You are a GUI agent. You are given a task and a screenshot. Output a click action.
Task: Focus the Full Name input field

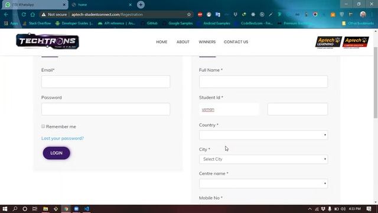pos(263,82)
